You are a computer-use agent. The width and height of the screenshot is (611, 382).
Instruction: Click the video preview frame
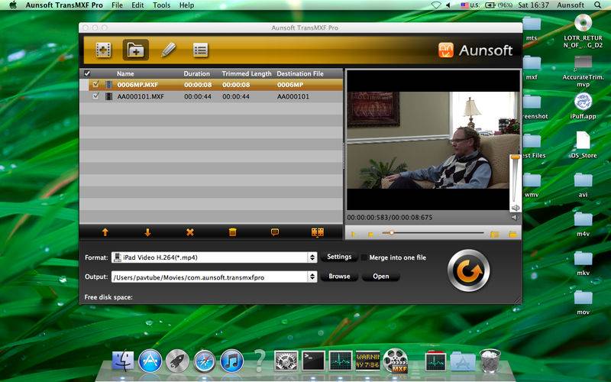(433, 141)
